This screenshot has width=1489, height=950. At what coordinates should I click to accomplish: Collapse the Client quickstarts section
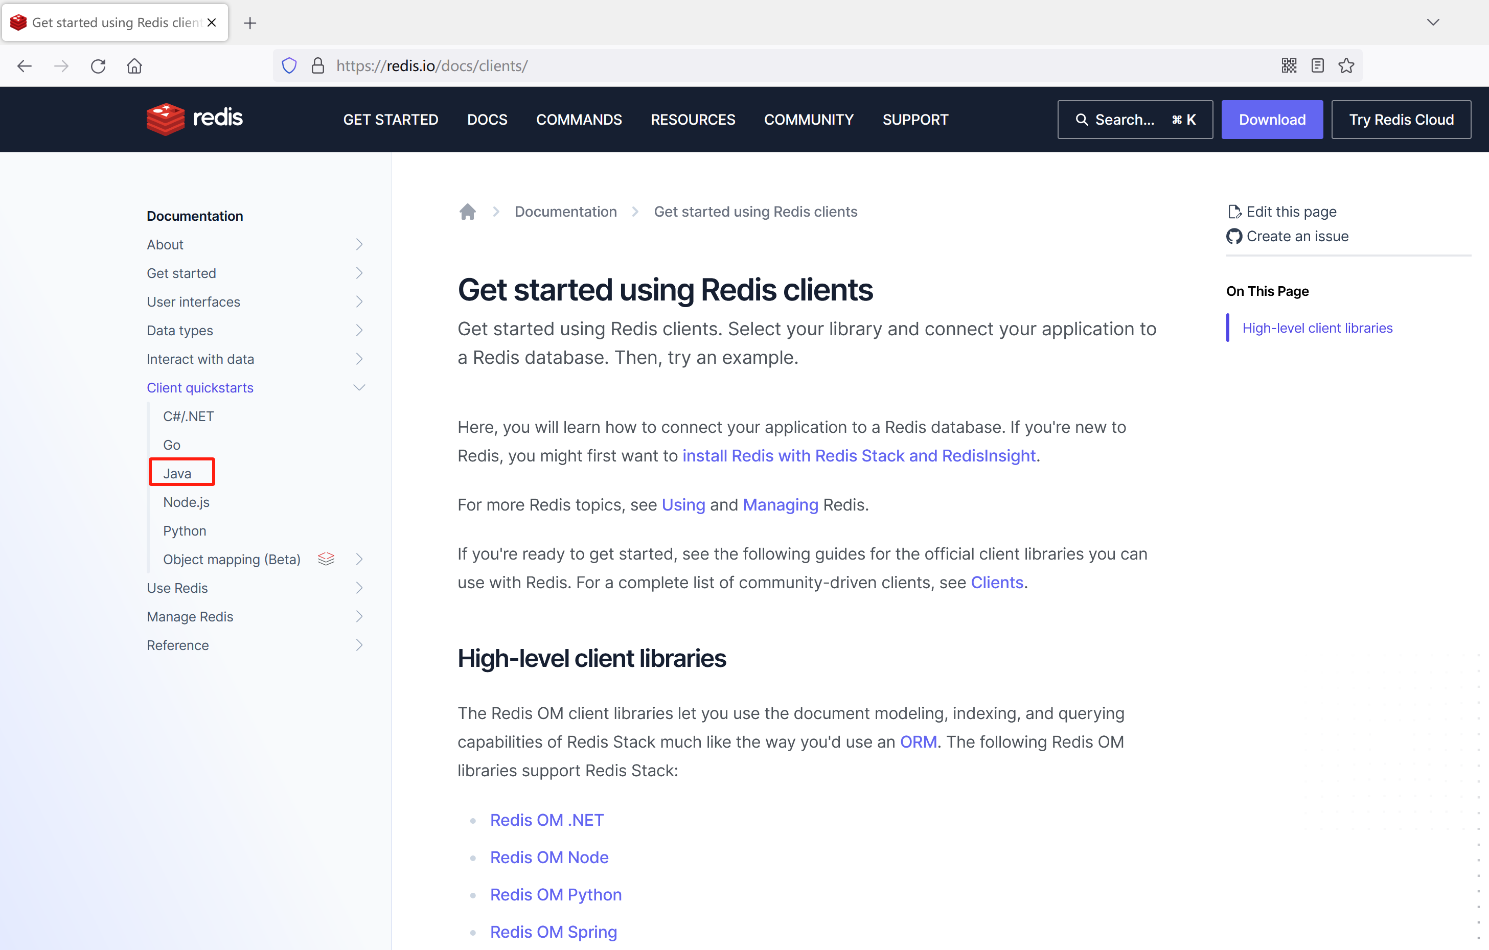pyautogui.click(x=359, y=387)
